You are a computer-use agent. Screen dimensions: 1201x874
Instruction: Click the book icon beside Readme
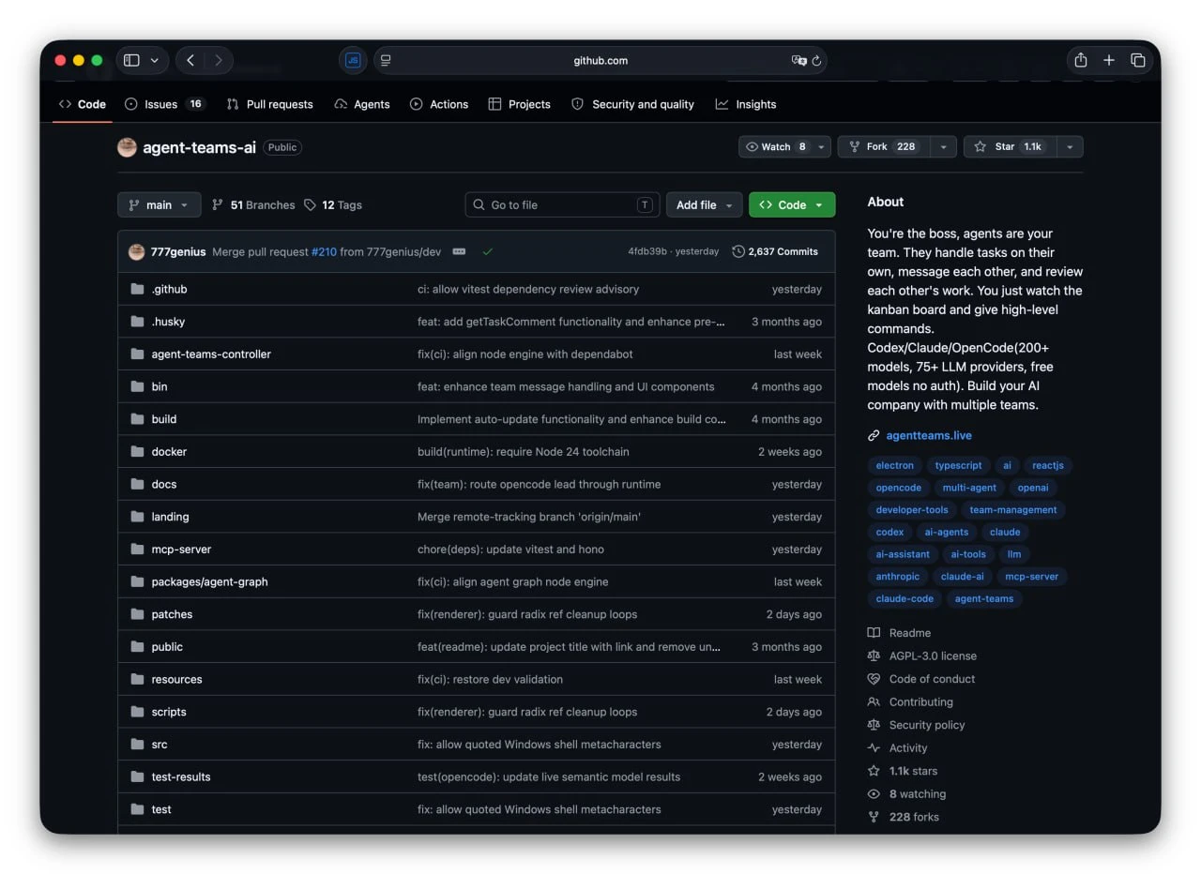[x=874, y=633]
